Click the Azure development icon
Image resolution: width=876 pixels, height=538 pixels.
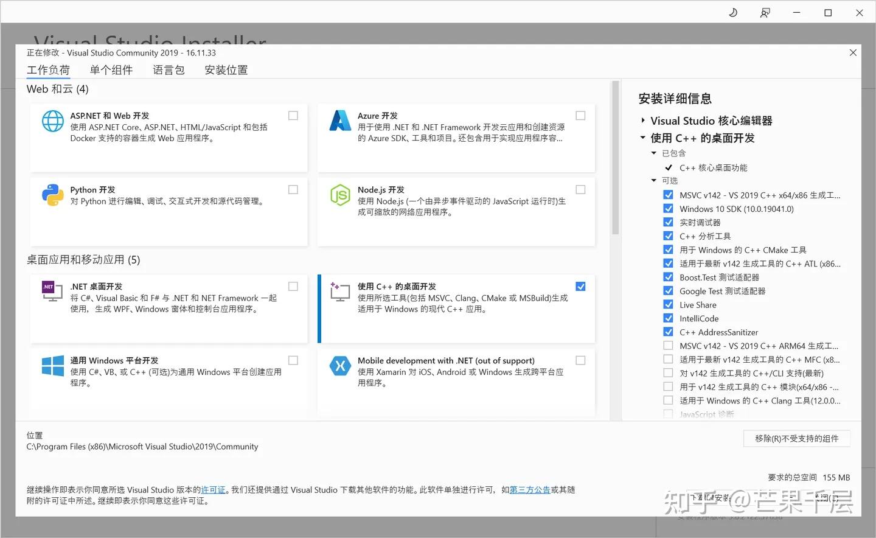point(340,121)
